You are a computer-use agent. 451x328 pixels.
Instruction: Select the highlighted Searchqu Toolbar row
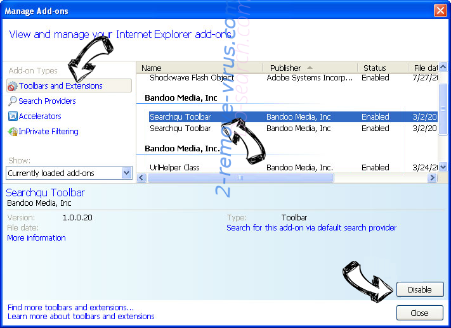click(294, 117)
